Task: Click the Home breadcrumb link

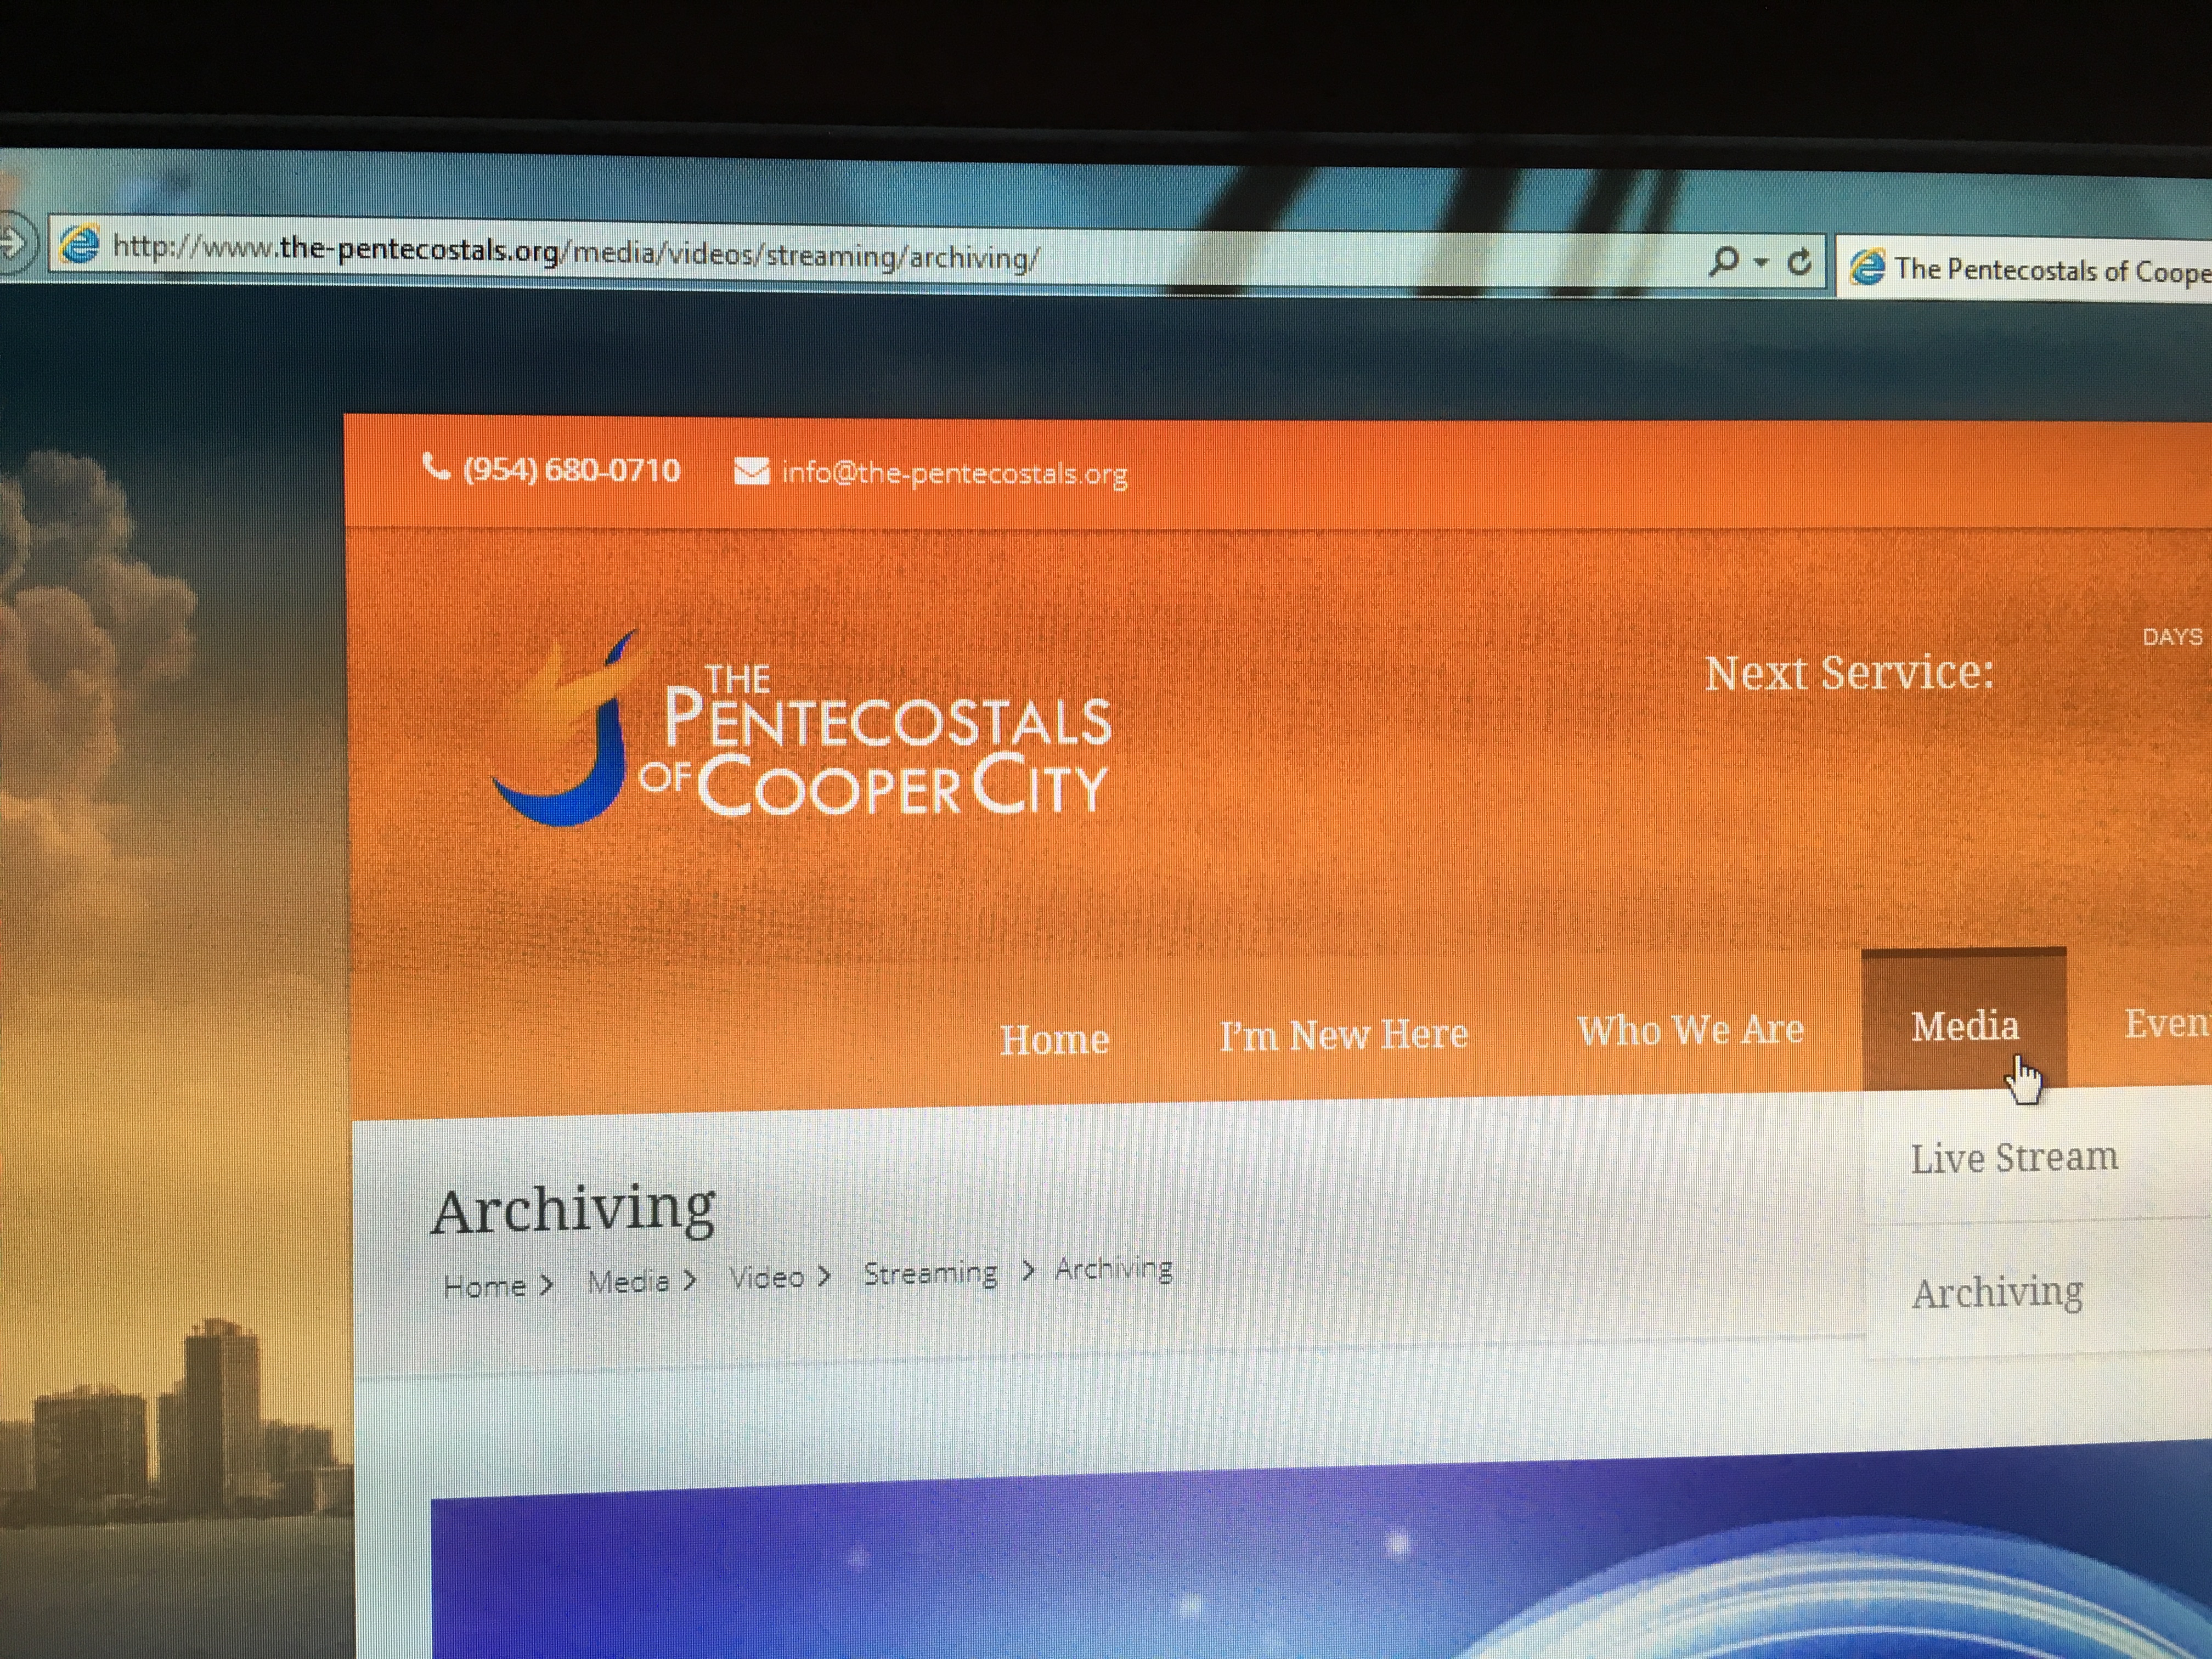Action: [484, 1286]
